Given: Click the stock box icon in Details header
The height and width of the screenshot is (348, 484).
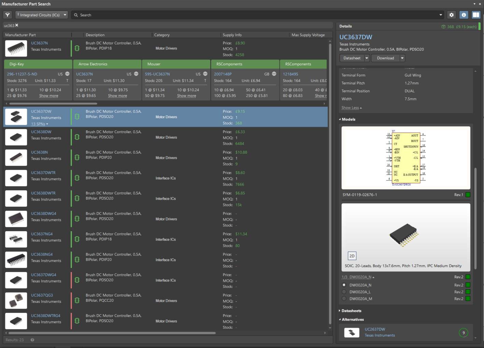Looking at the screenshot, I should tap(443, 27).
